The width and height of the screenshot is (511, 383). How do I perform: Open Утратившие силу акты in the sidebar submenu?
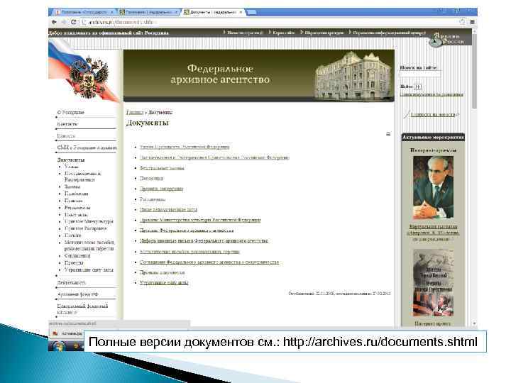coord(89,270)
